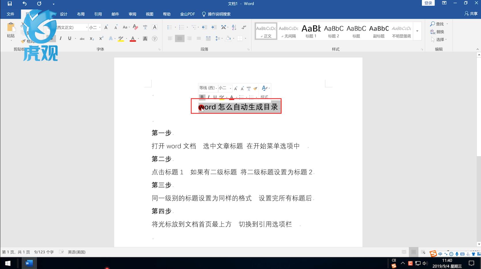Viewport: 481px width, 269px height.
Task: Apply distributed alignment to the paragraph
Action: 208,38
